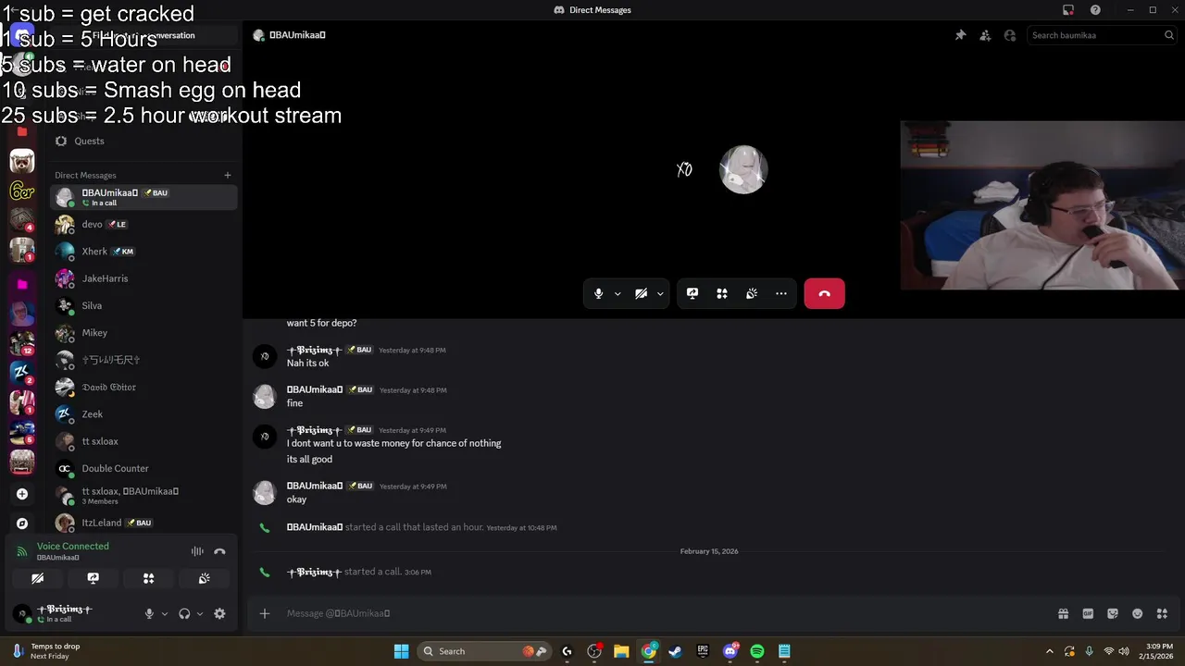Screen dimensions: 1185x666
Task: Mute microphone in the user panel
Action: coord(149,613)
